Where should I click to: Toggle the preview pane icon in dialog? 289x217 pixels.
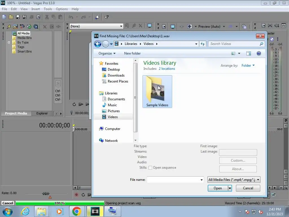[249, 53]
